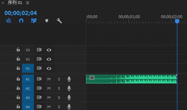The height and width of the screenshot is (110, 187).
Task: Toggle timeline snapping magnet icon
Action: (x=21, y=21)
